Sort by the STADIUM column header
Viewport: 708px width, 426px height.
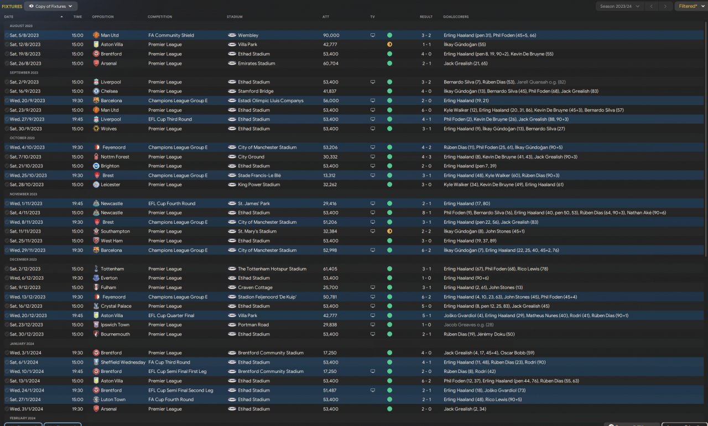tap(235, 17)
